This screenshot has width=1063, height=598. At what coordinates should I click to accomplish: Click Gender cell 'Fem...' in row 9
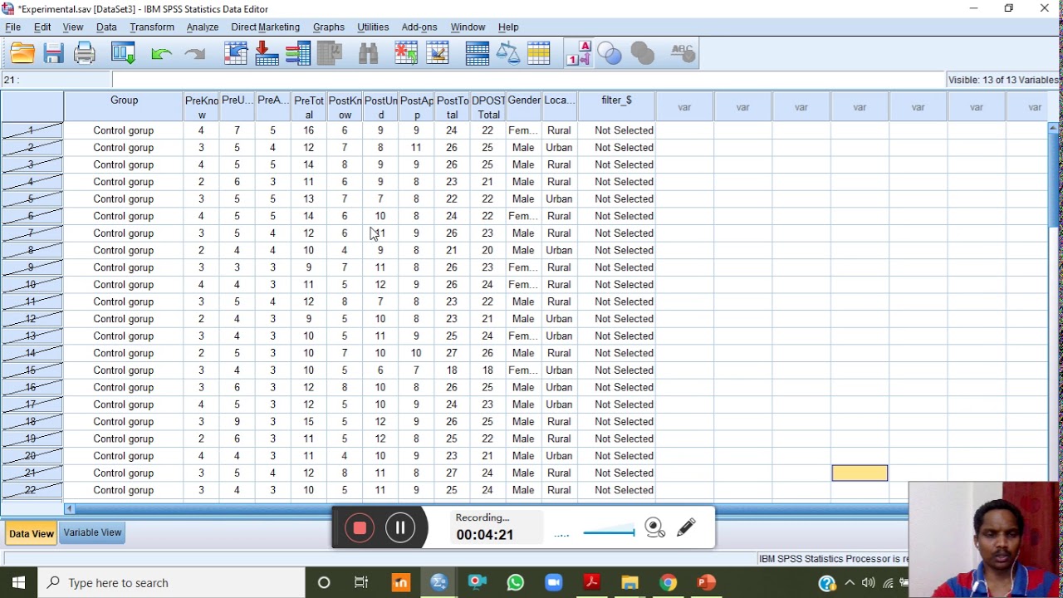pos(523,267)
